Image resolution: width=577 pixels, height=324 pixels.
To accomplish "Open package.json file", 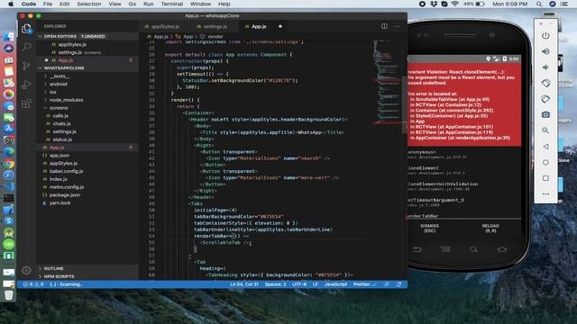I will pyautogui.click(x=87, y=195).
